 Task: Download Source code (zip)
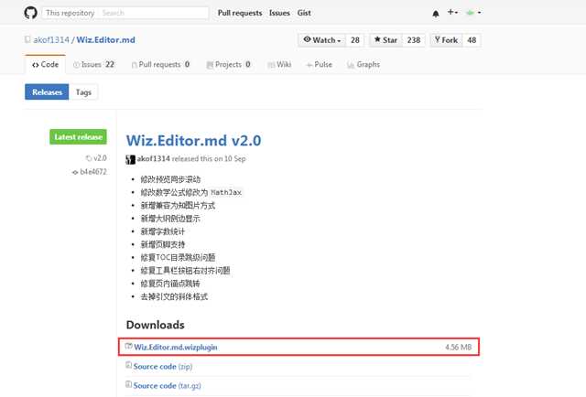point(163,367)
